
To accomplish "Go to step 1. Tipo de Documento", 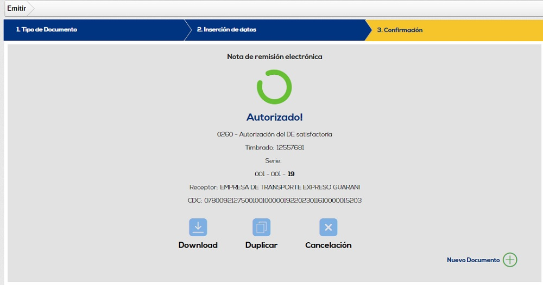I will pos(47,30).
